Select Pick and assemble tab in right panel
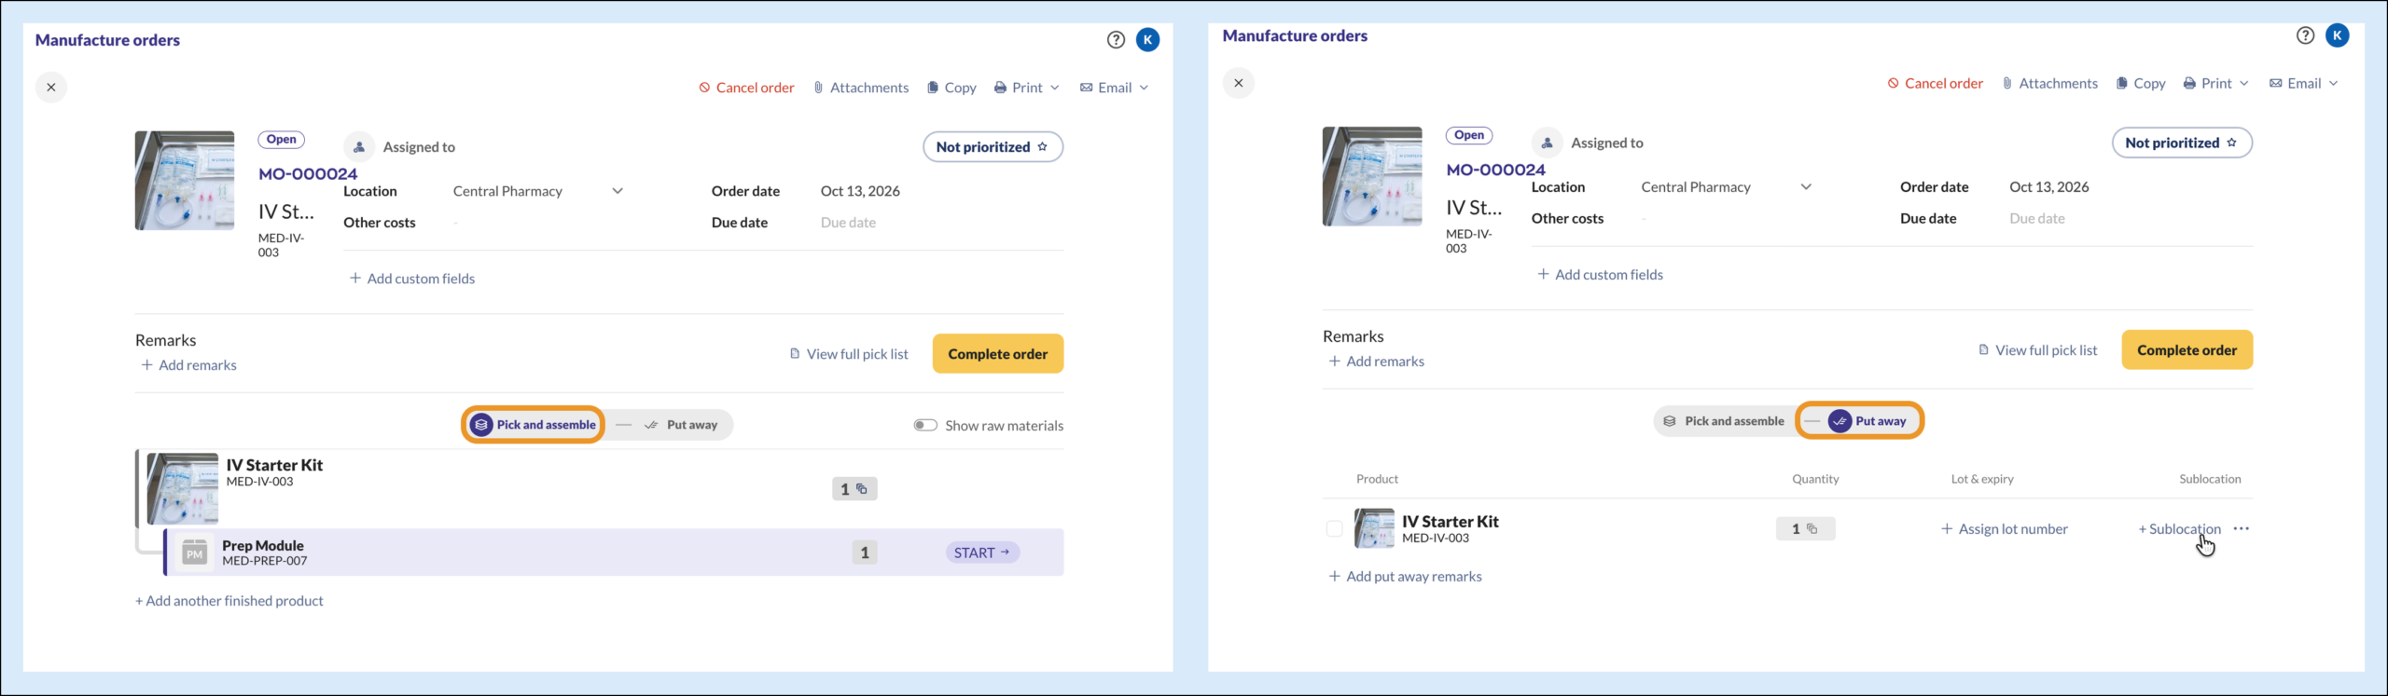This screenshot has height=696, width=2388. click(1725, 421)
